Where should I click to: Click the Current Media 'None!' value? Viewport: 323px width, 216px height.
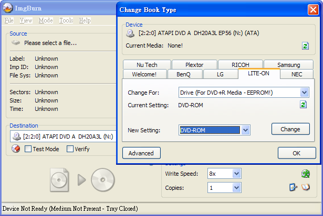pyautogui.click(x=175, y=46)
